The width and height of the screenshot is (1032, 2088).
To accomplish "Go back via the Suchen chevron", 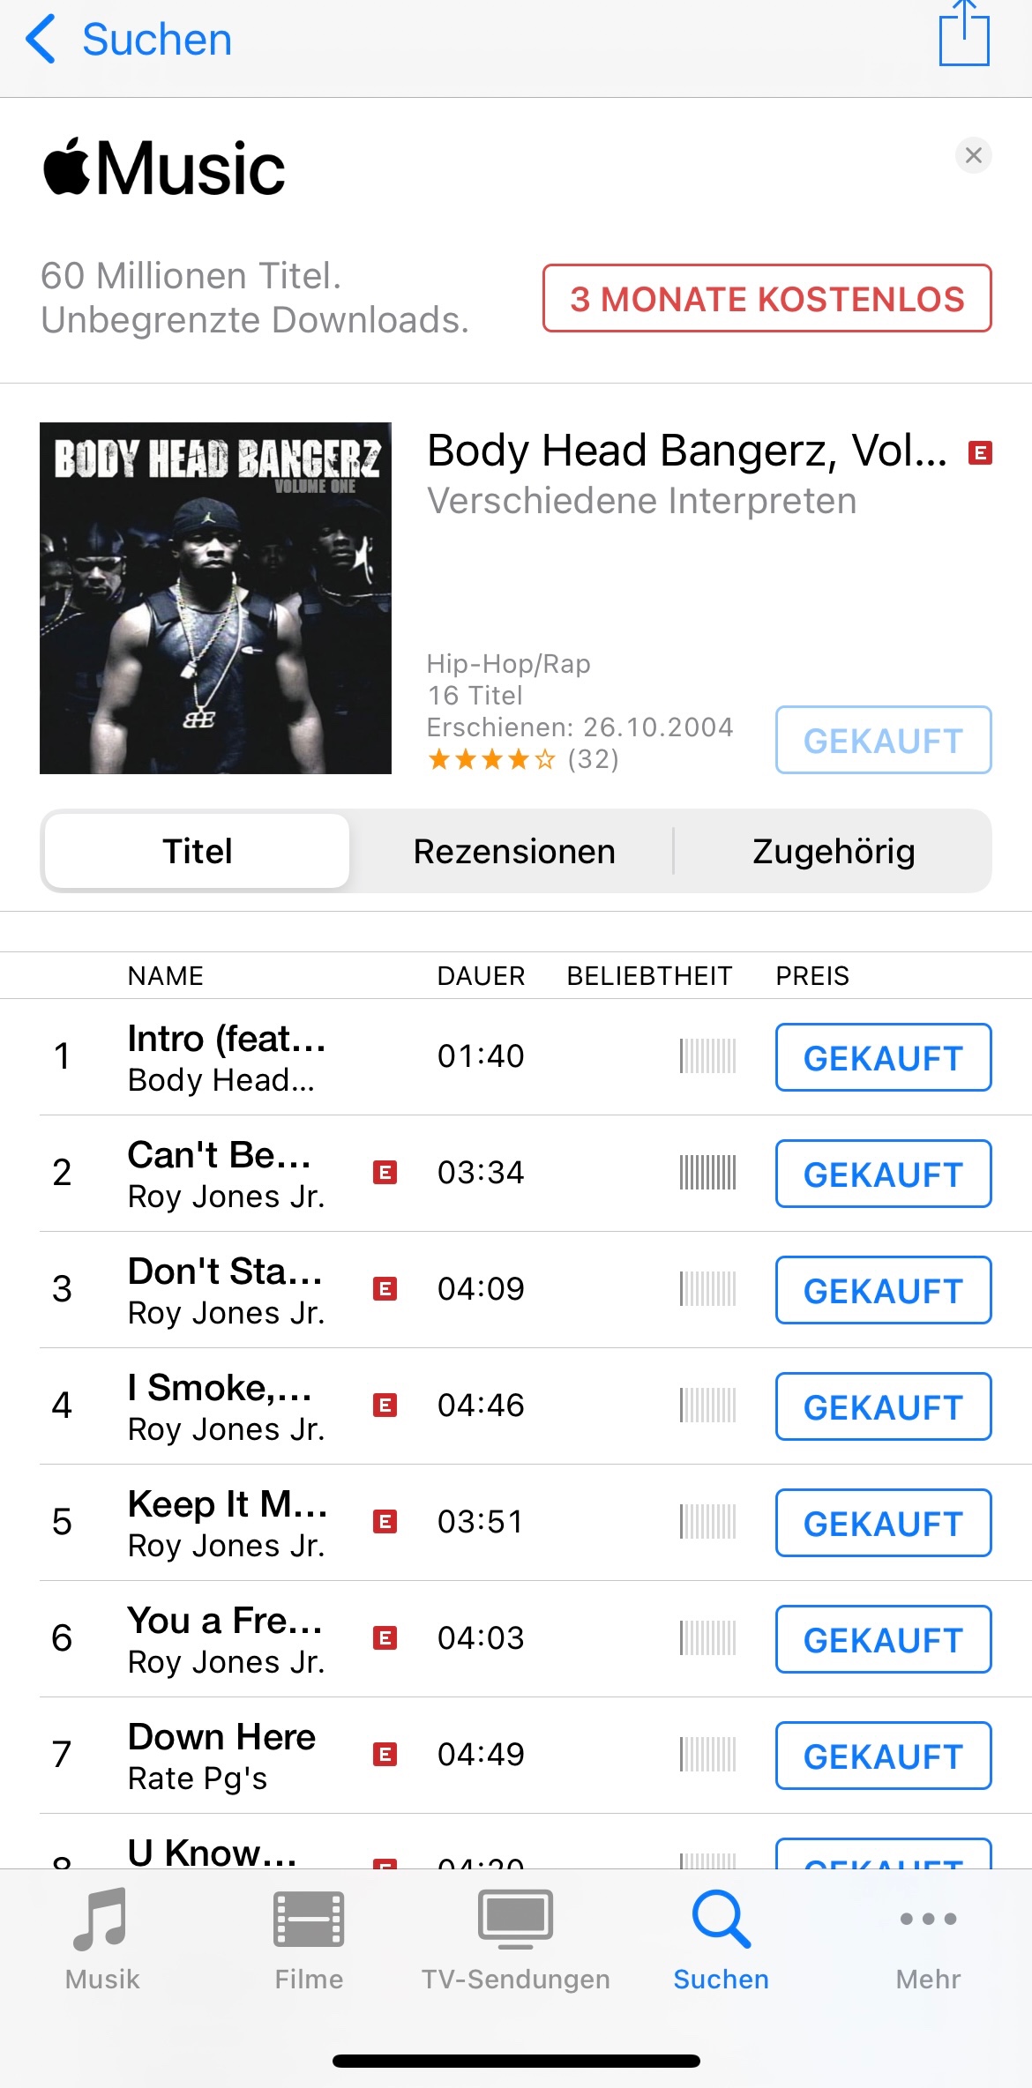I will pos(41,40).
